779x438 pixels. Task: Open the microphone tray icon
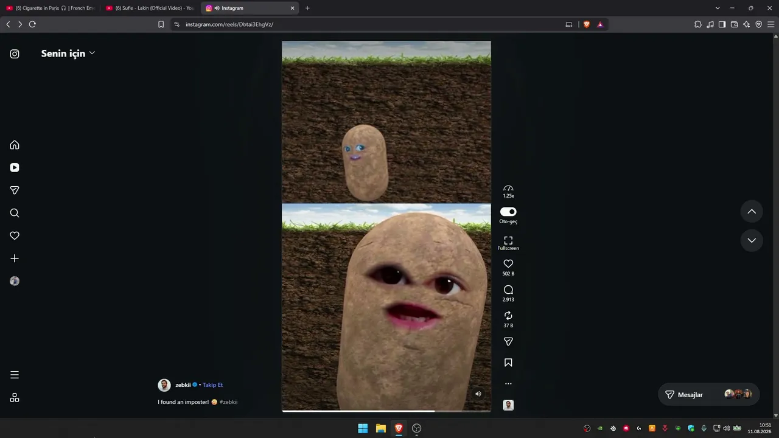704,428
